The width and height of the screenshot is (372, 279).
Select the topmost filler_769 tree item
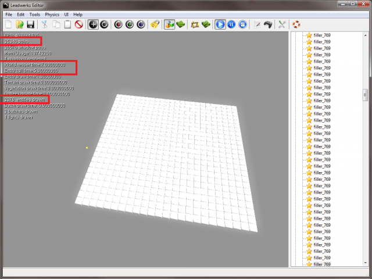(322, 34)
